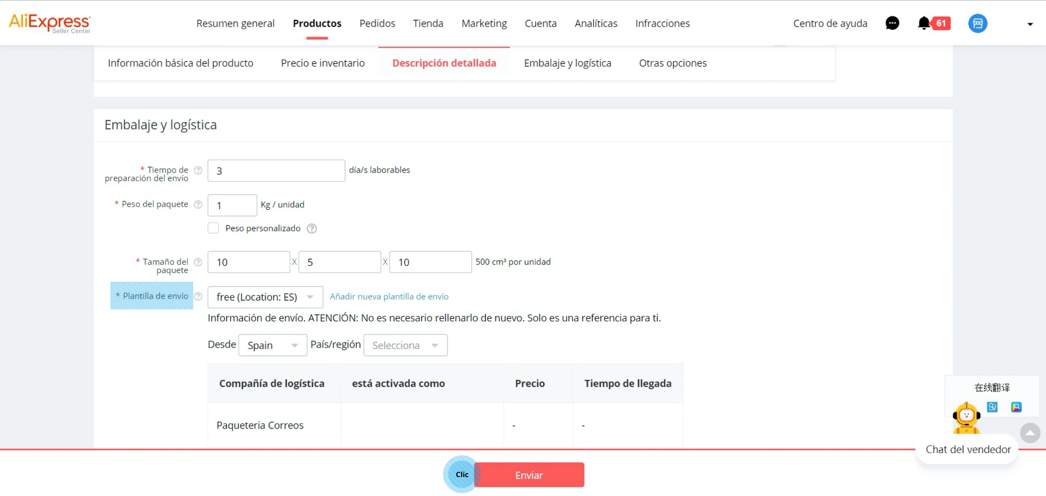1046x496 pixels.
Task: Expand the account dropdown arrow
Action: [1030, 24]
